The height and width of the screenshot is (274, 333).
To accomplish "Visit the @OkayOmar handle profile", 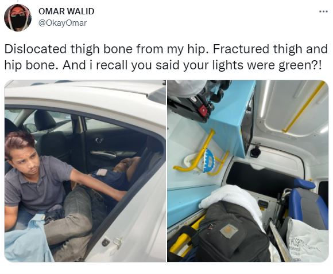I will point(63,23).
